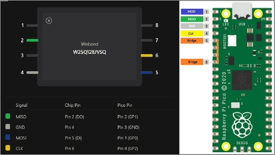Click the yellow CLK swatch in the legend
The width and height of the screenshot is (275, 155).
8,148
